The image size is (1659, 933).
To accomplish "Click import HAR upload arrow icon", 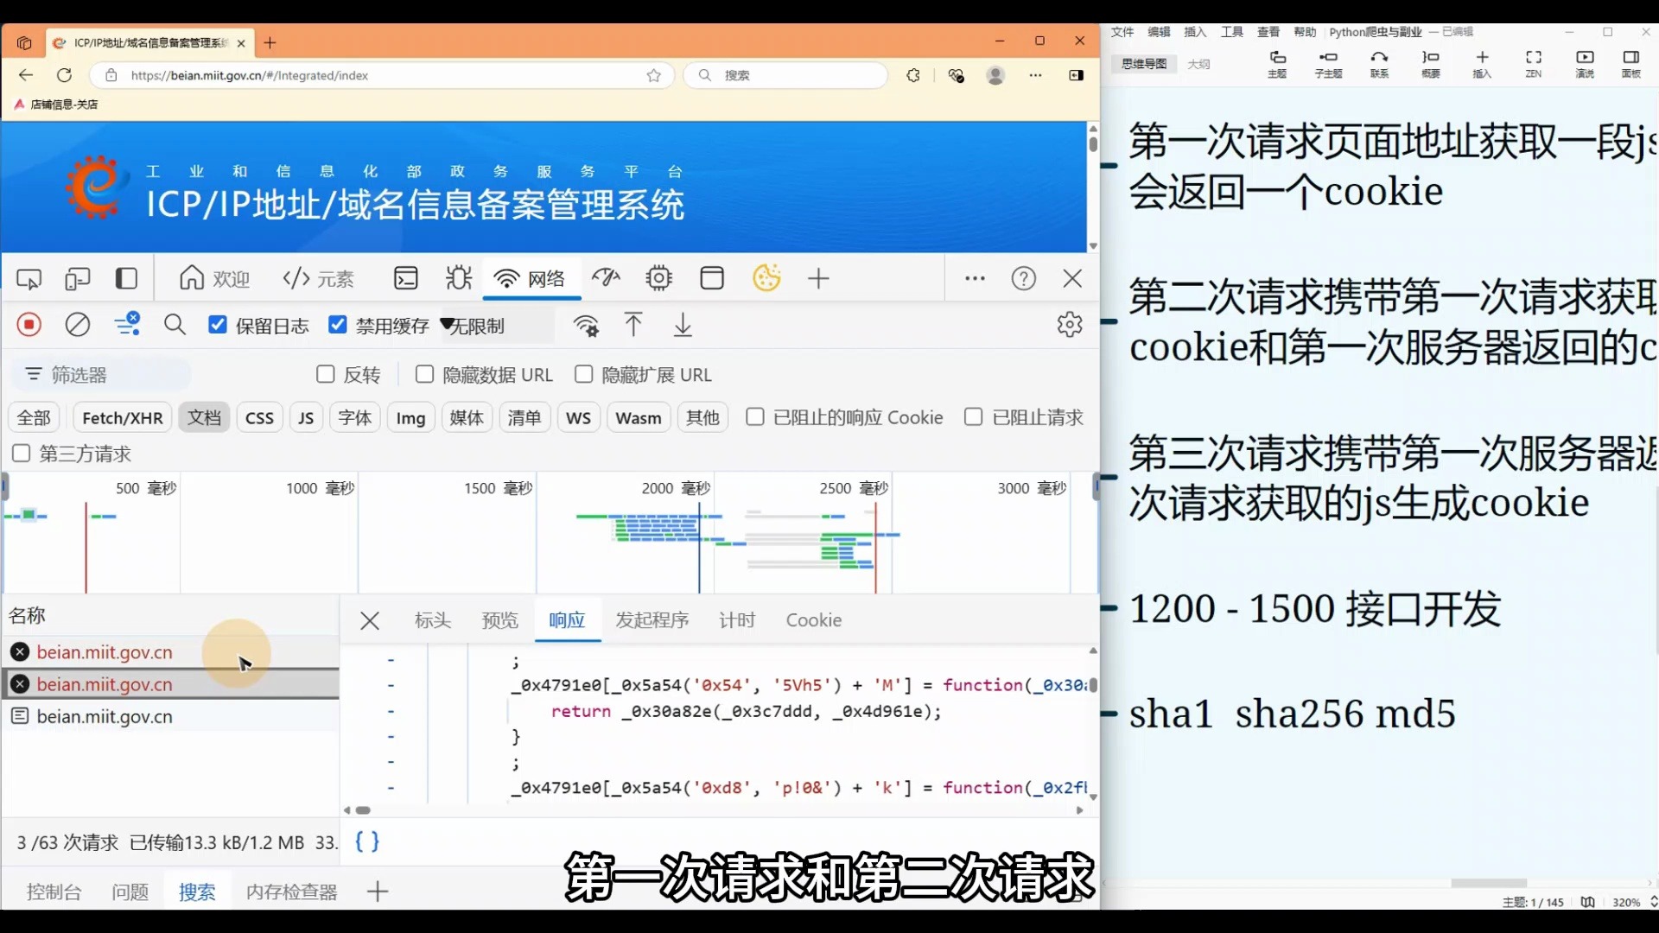I will point(633,325).
